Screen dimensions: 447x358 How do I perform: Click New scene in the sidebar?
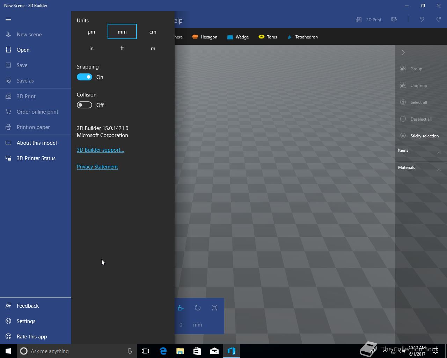pos(36,34)
